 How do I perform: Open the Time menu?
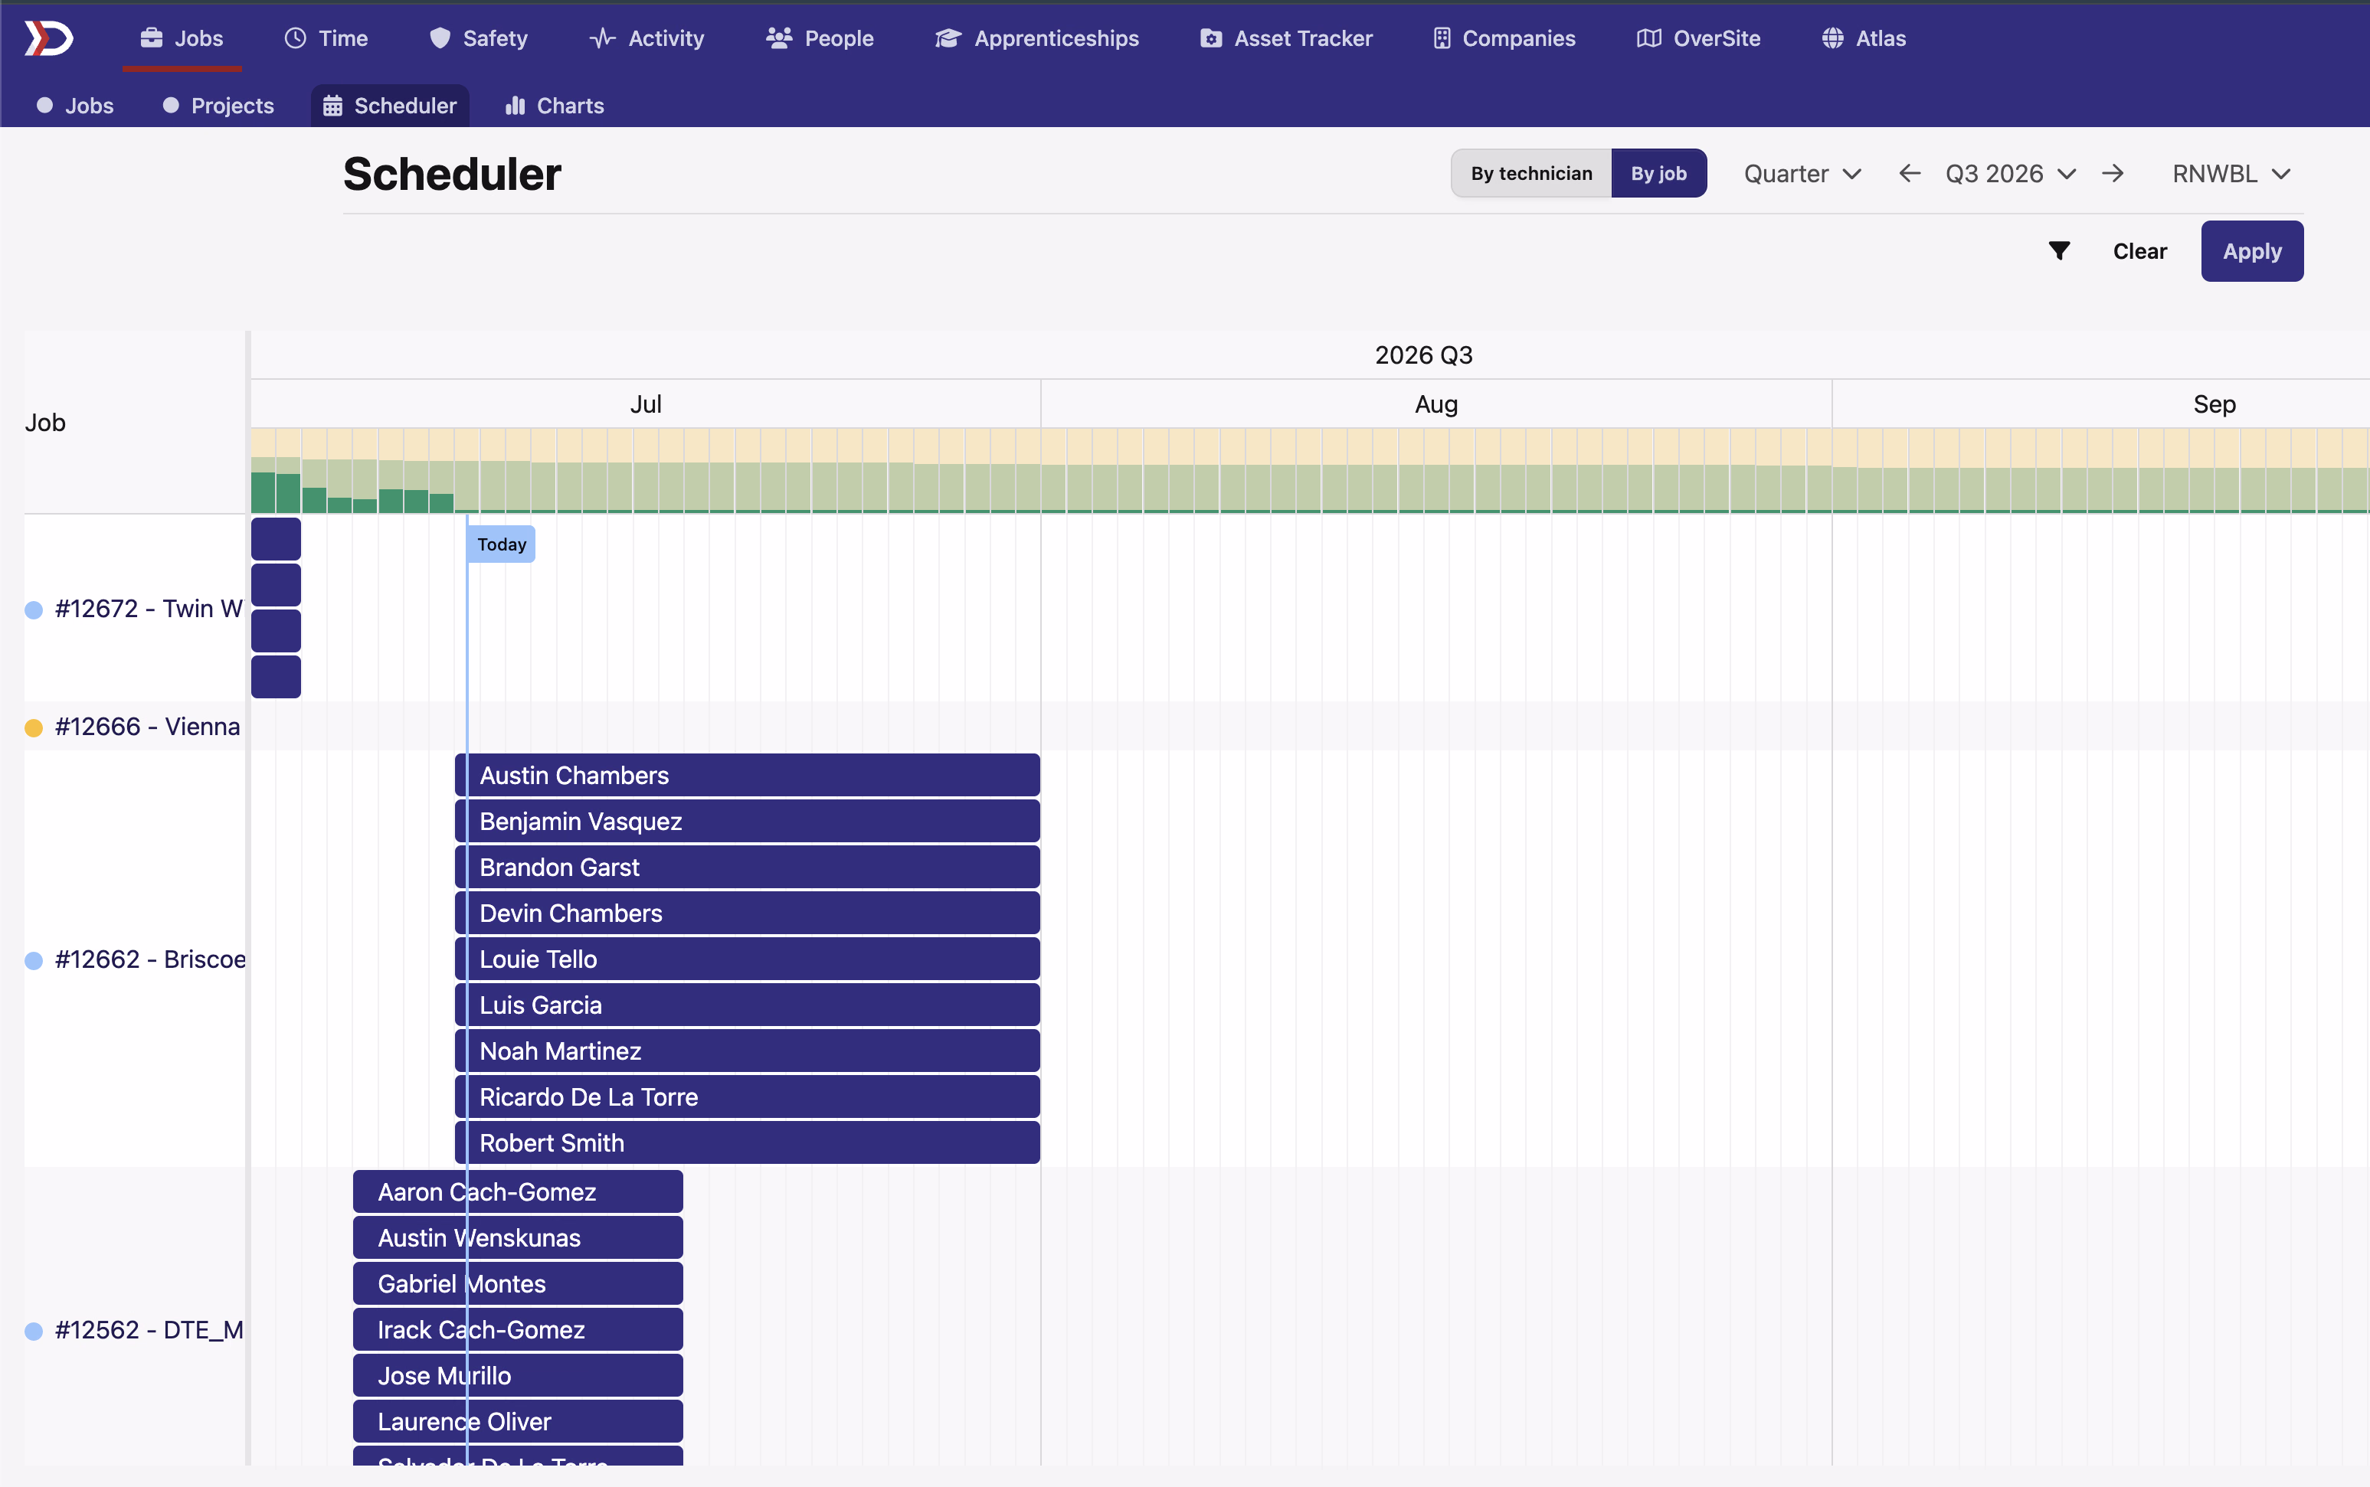pyautogui.click(x=326, y=38)
